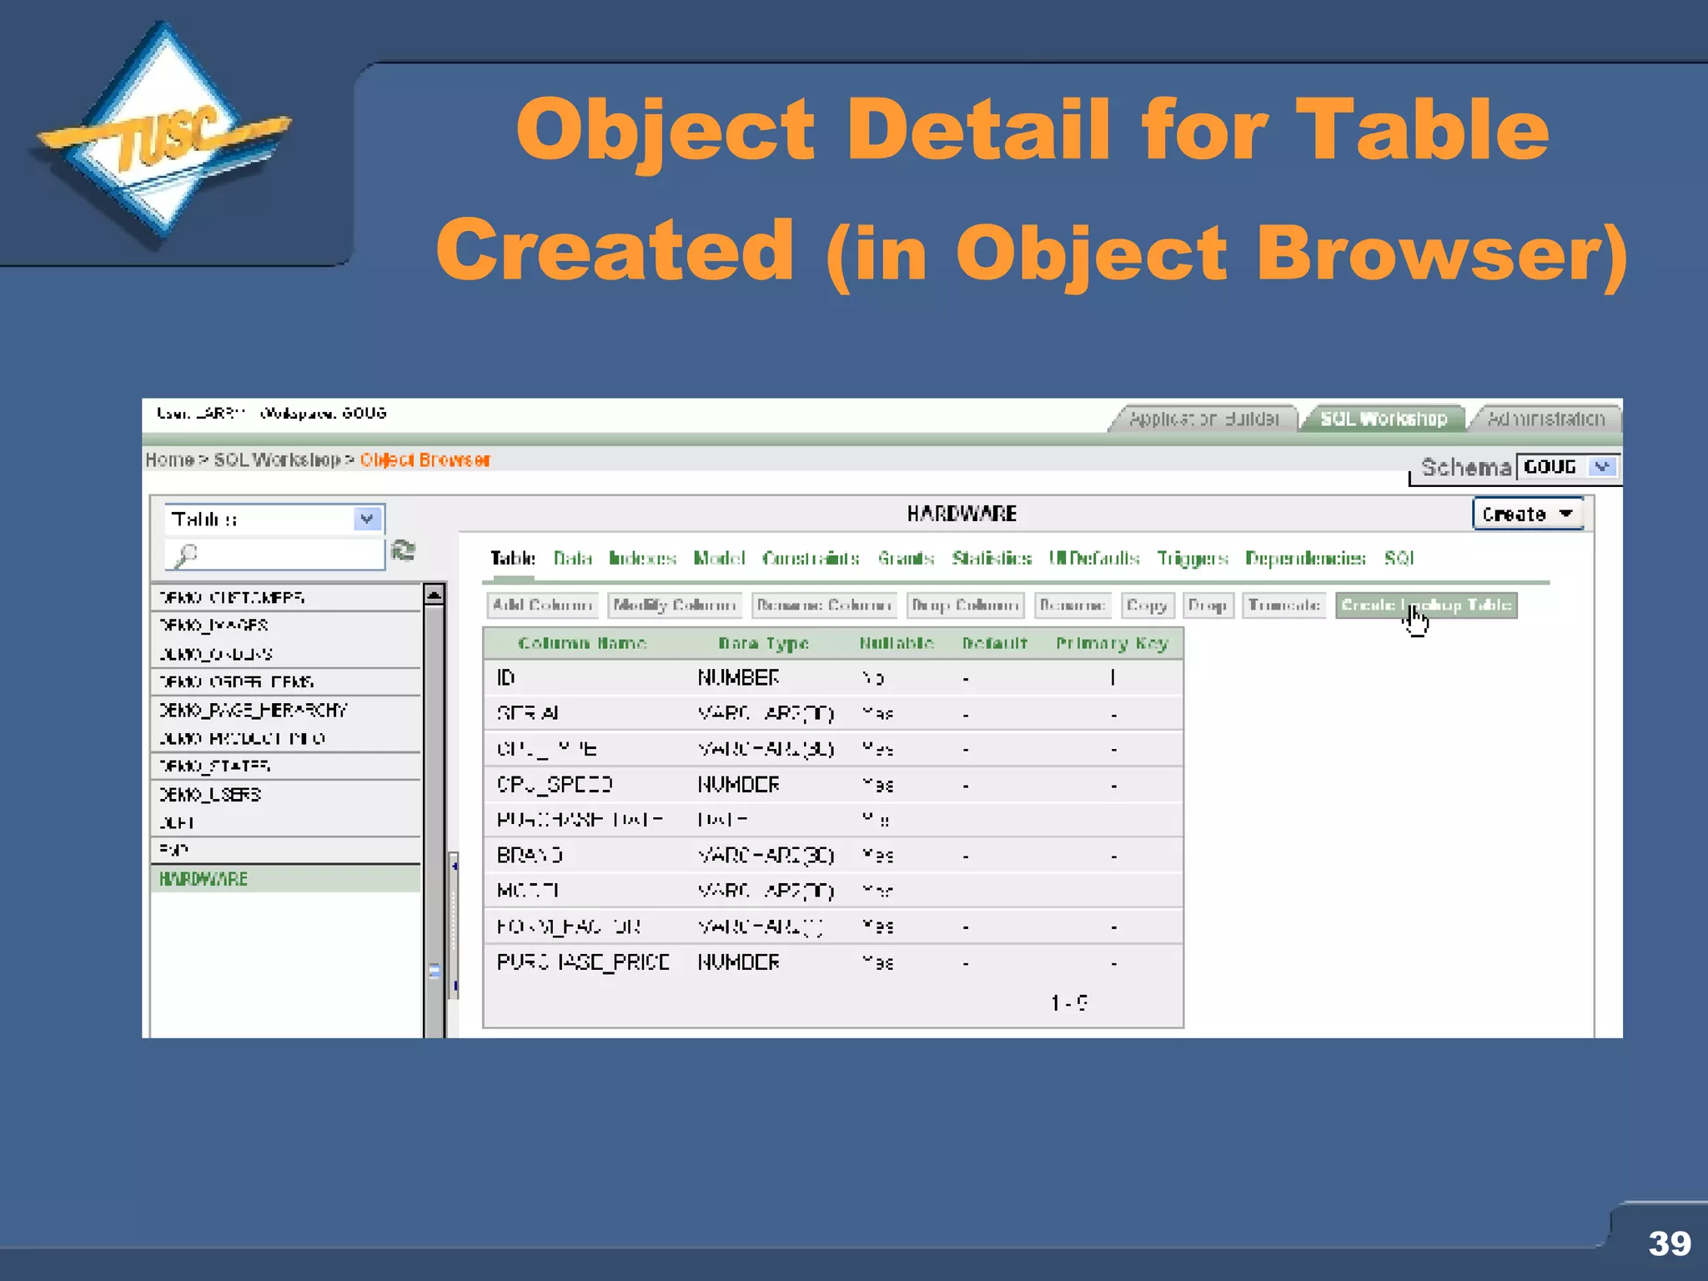The width and height of the screenshot is (1708, 1281).
Task: Click the Rename Column button
Action: point(824,605)
